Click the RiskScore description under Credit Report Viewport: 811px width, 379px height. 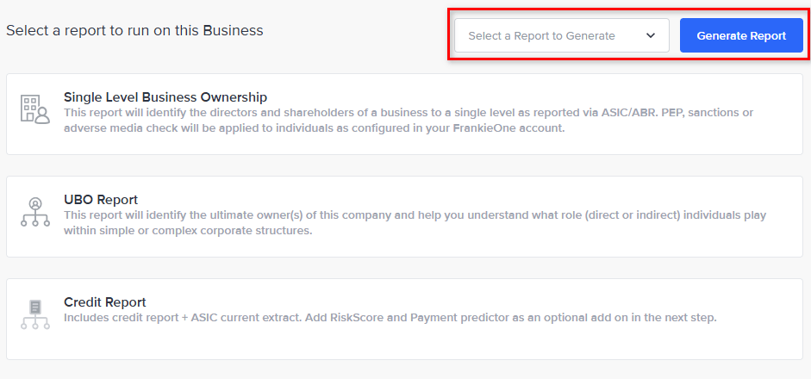click(x=390, y=318)
